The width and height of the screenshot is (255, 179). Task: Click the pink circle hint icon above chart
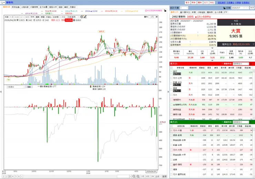pyautogui.click(x=146, y=11)
